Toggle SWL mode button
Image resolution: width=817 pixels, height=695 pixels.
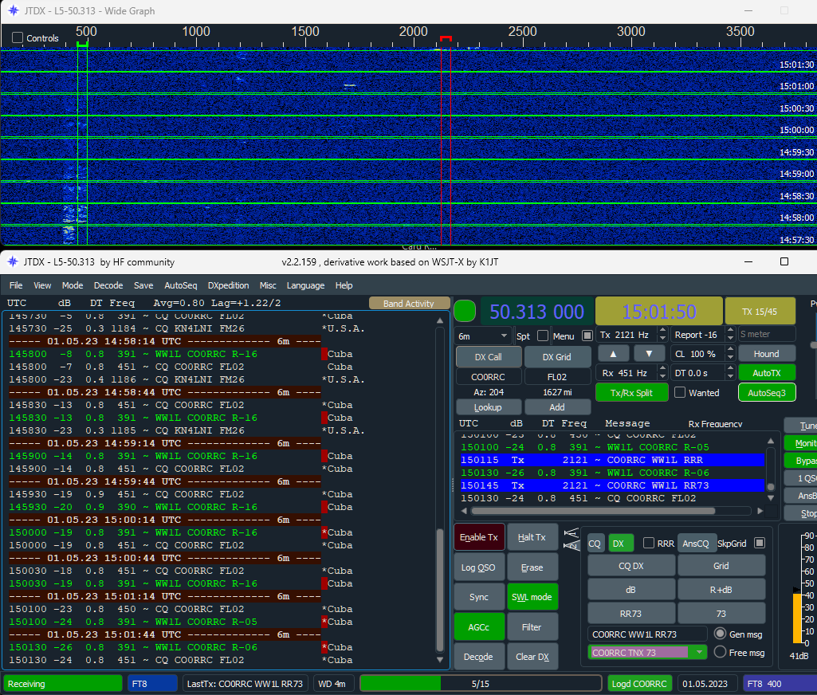pyautogui.click(x=532, y=596)
